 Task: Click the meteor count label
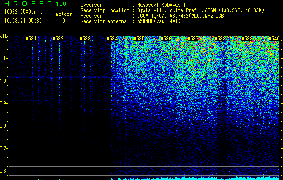(64, 14)
